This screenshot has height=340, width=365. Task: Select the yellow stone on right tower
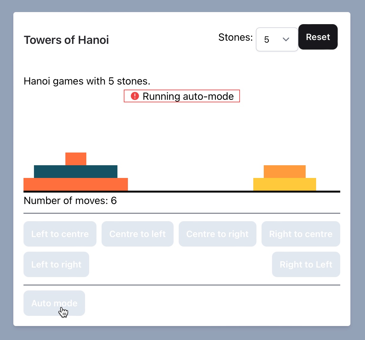(x=284, y=184)
